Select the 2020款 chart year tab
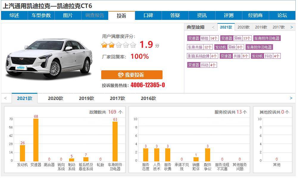Screen dimensions: 298x178 pyautogui.click(x=55, y=98)
